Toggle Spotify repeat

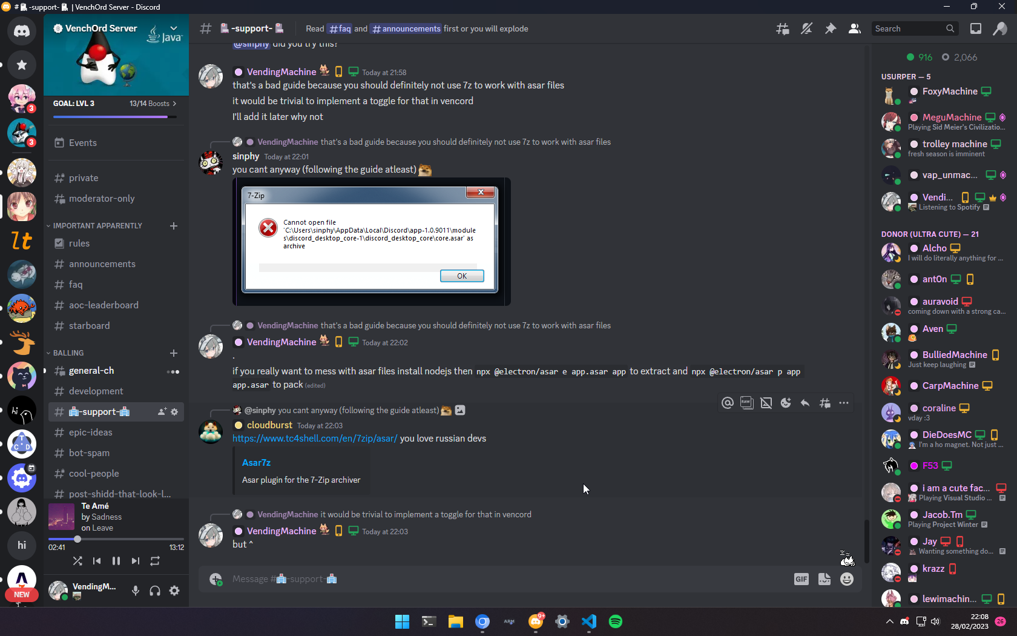coord(155,561)
